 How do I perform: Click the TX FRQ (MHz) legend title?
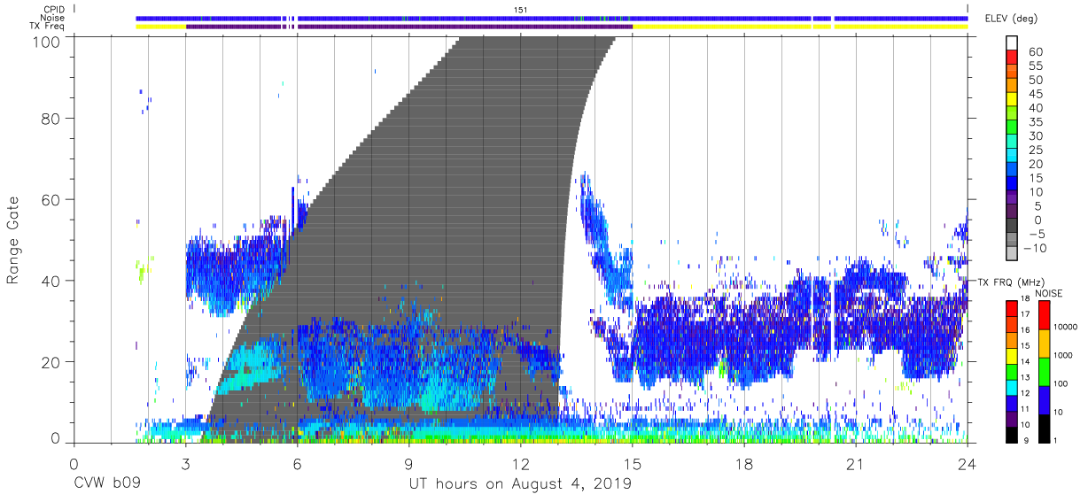1012,282
